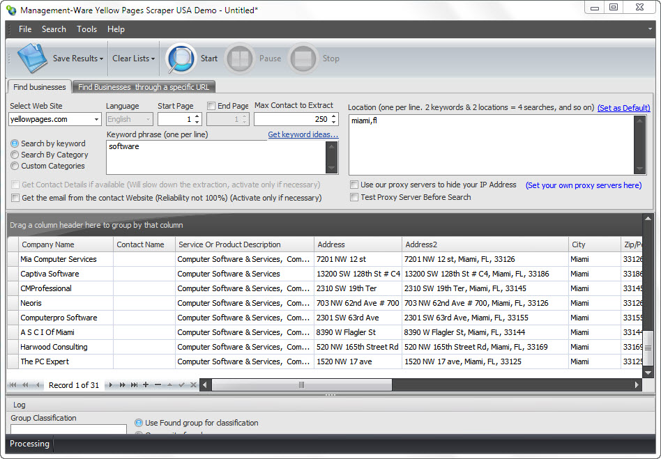
Task: Open the Language dropdown
Action: 148,119
